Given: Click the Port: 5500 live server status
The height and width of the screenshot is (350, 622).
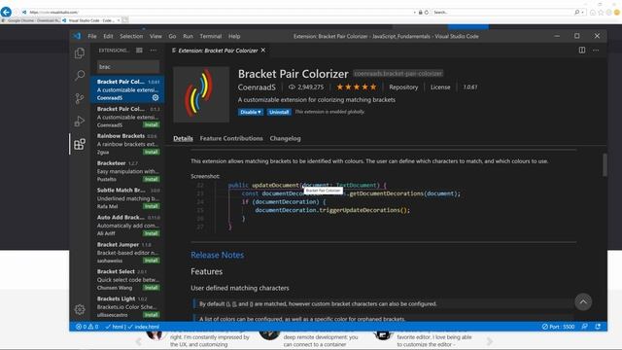Looking at the screenshot, I should (x=558, y=327).
